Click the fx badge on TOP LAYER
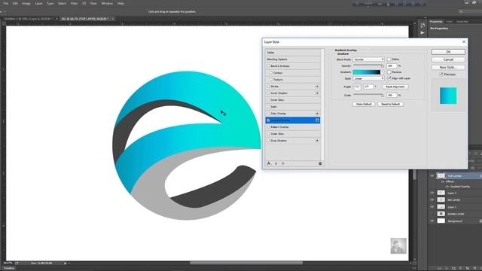The image size is (482, 271). click(x=480, y=175)
